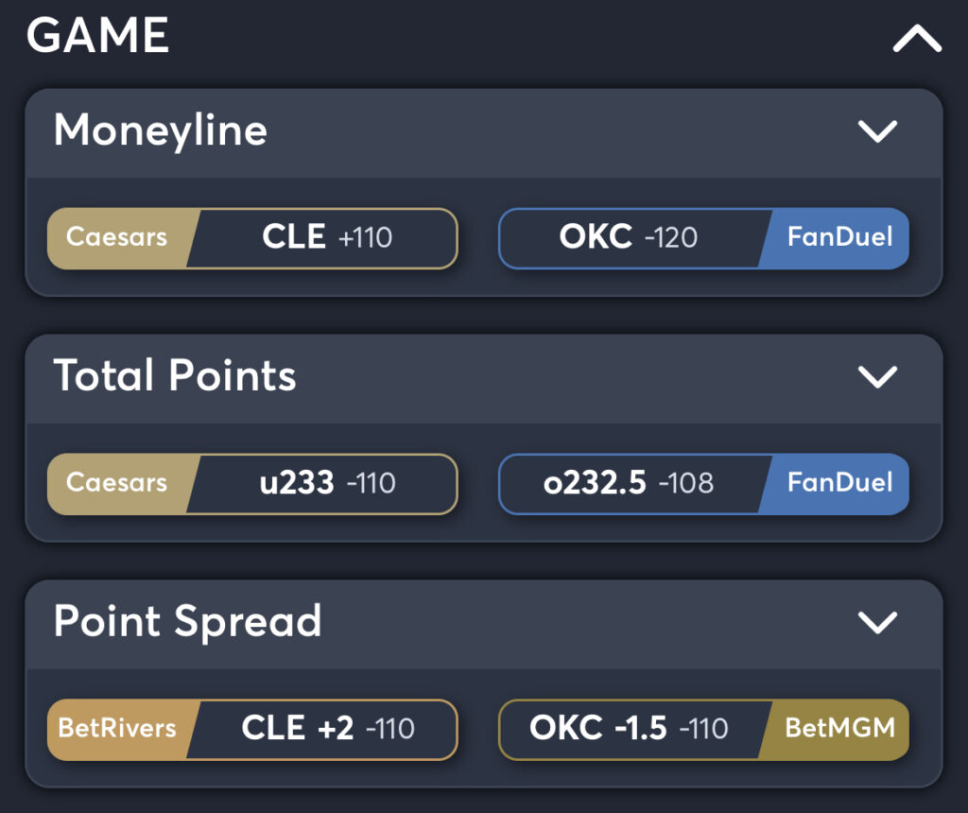Select the Total Points header label
The width and height of the screenshot is (968, 813).
(176, 377)
